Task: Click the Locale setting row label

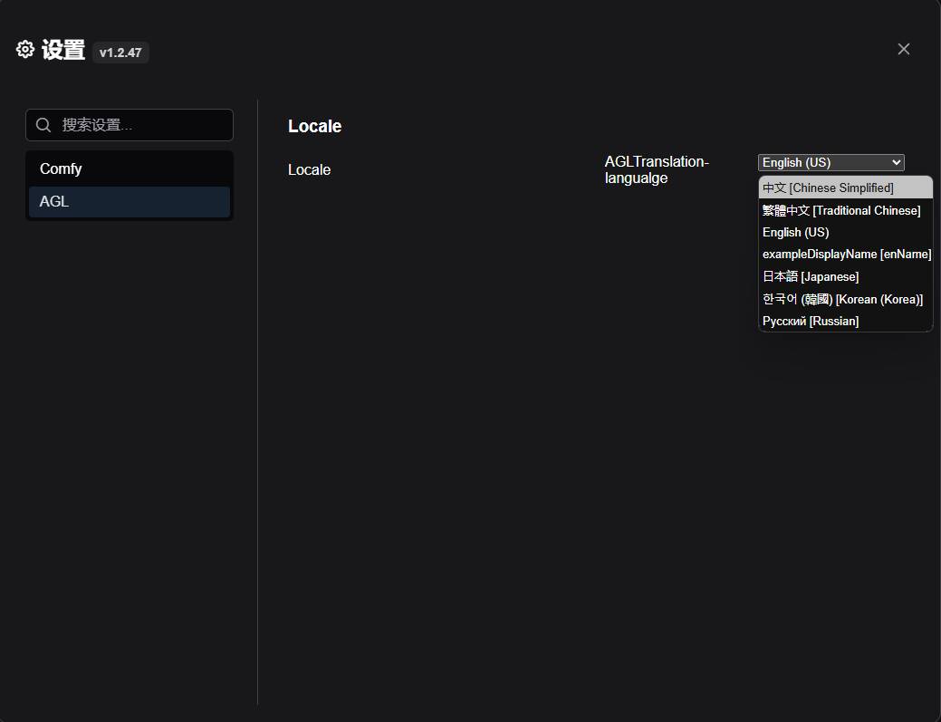Action: tap(309, 169)
